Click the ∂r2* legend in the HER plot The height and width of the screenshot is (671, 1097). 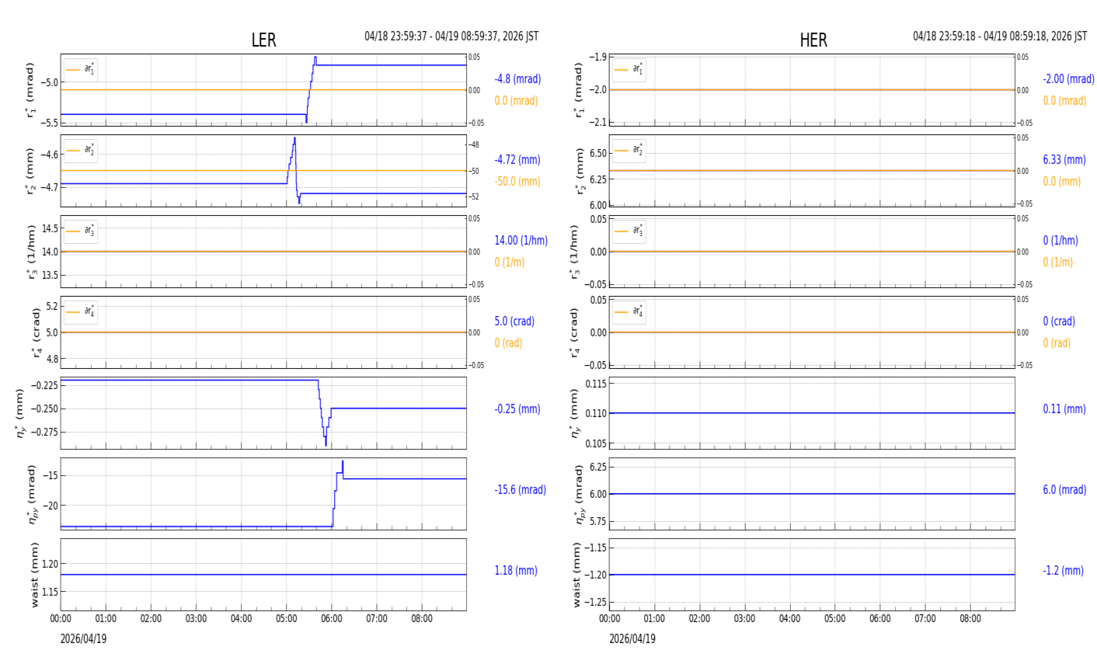629,150
